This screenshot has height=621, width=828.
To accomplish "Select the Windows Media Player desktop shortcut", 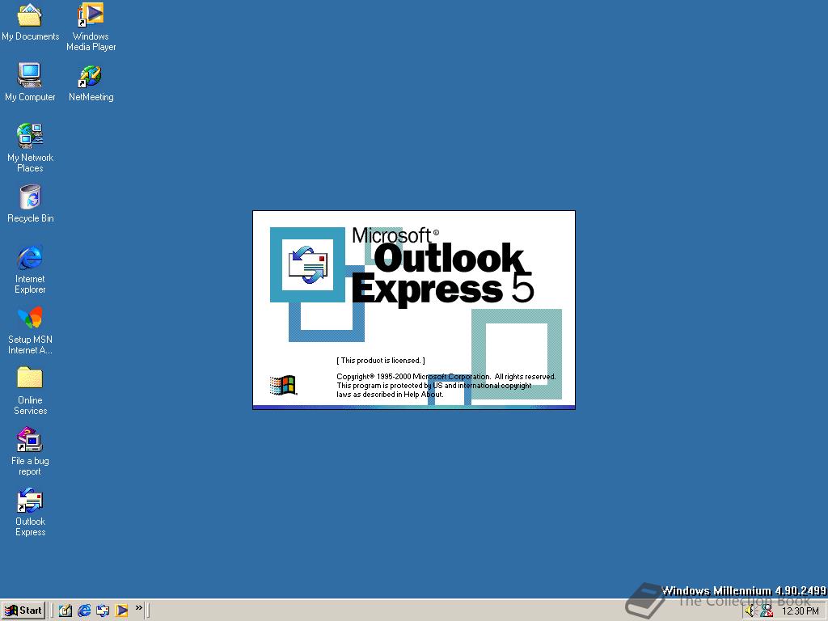I will 91,27.
